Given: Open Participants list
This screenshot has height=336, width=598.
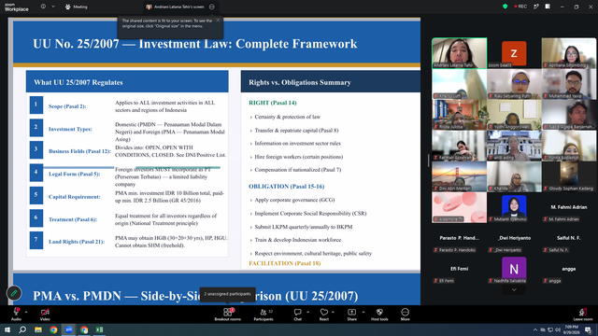Looking at the screenshot, I should click(x=263, y=315).
